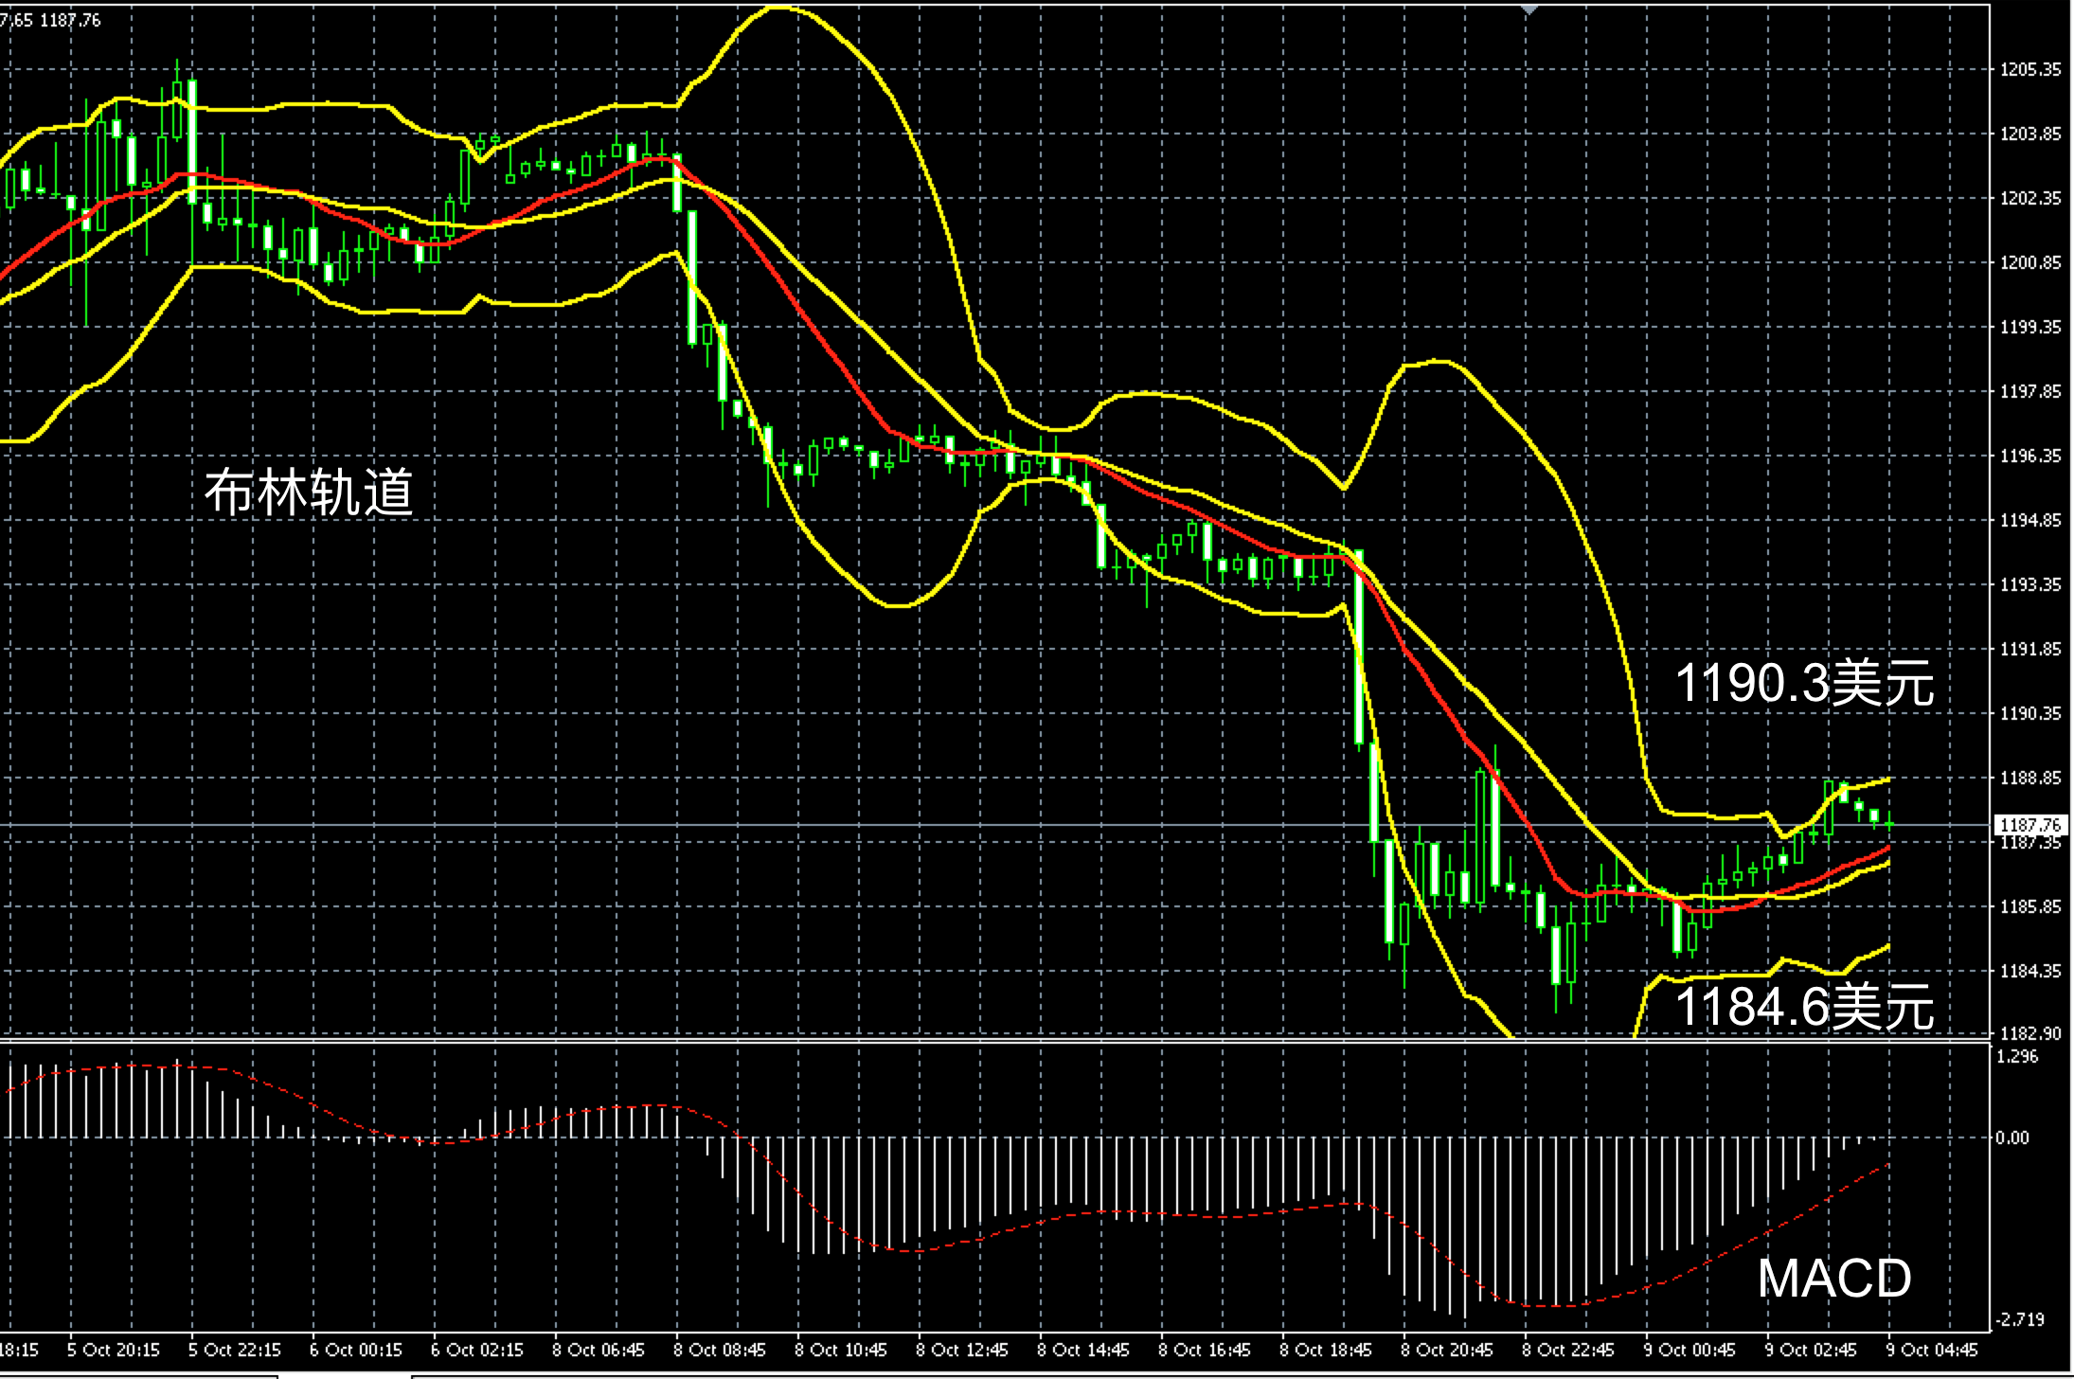Click time label 8 Oct 20:45

click(x=1447, y=1350)
